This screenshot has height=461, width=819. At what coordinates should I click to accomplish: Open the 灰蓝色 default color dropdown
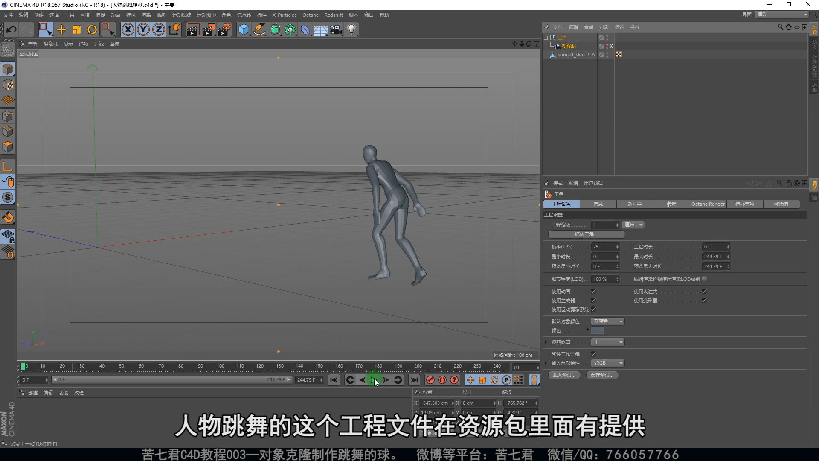[x=608, y=321]
